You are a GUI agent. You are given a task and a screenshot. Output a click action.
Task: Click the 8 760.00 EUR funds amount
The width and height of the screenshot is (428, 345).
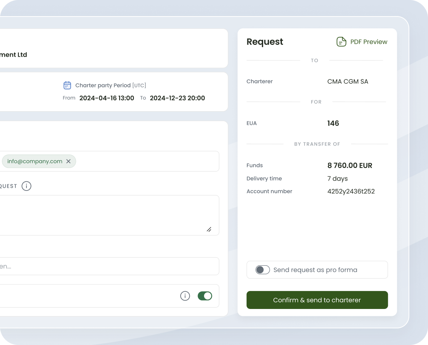coord(350,166)
